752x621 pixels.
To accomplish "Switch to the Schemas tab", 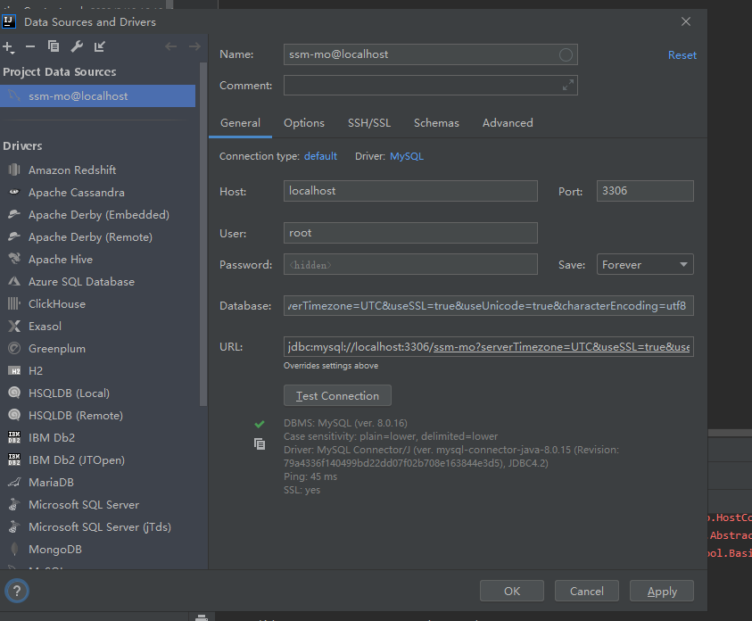I will pos(436,123).
